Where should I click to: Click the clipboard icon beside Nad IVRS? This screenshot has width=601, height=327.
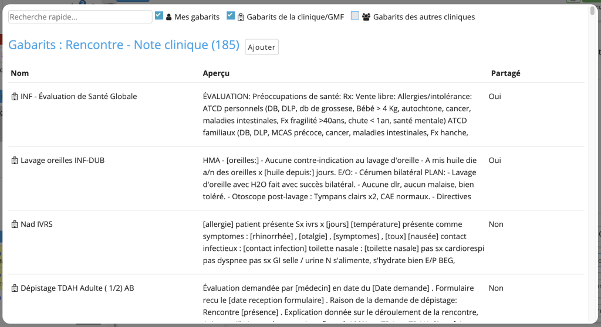tap(15, 225)
